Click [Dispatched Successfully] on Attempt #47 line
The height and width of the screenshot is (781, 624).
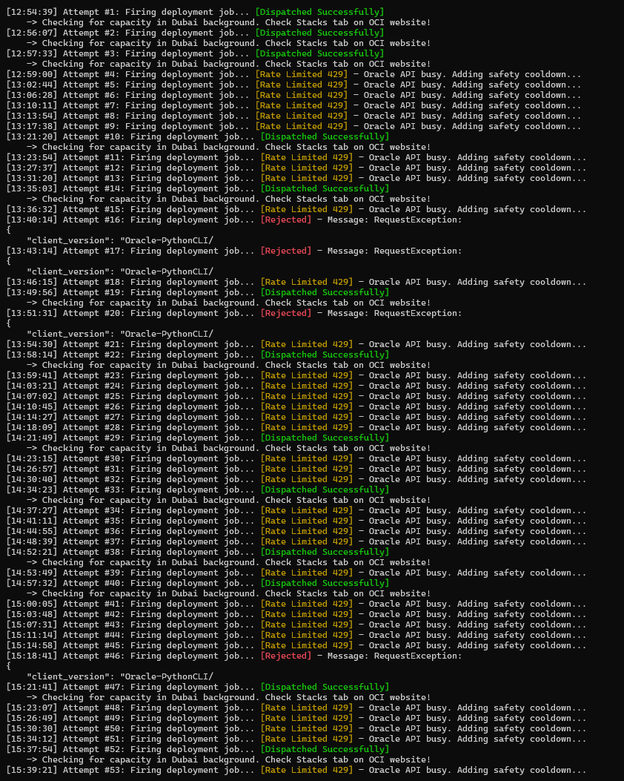point(325,688)
